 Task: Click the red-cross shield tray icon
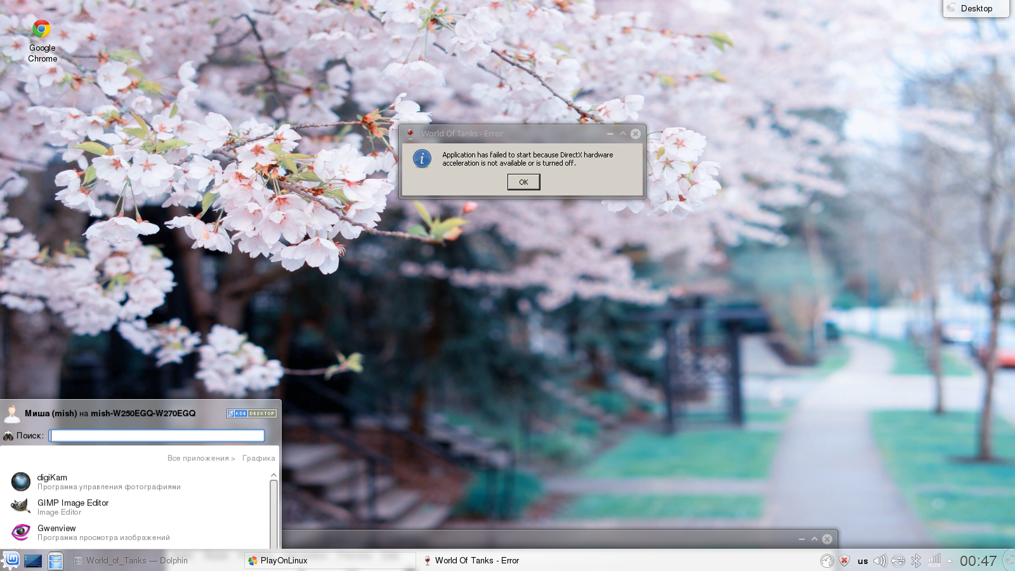point(844,561)
